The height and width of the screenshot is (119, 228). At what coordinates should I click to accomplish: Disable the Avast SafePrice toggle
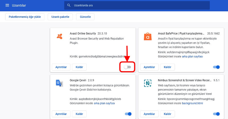coord(216,67)
